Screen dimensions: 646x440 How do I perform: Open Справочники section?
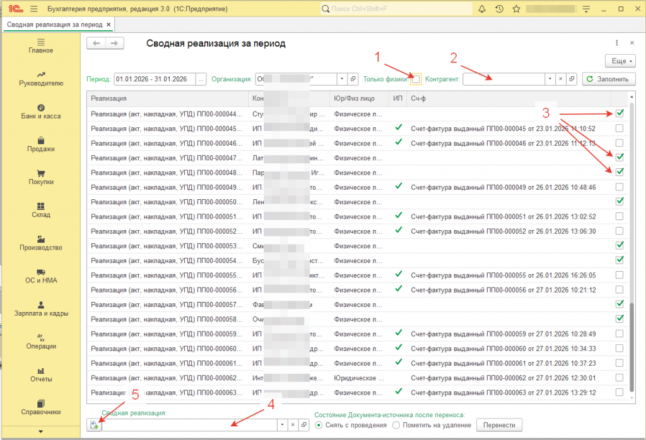pos(41,407)
